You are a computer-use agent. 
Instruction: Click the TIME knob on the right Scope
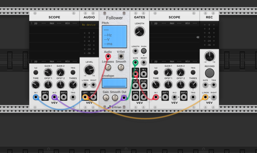(x=156, y=85)
